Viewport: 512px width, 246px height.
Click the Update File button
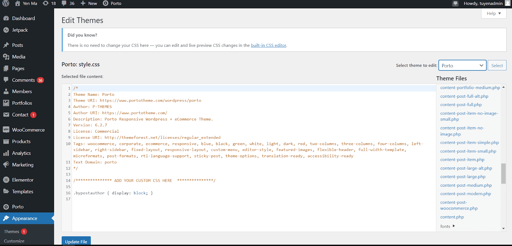click(76, 241)
